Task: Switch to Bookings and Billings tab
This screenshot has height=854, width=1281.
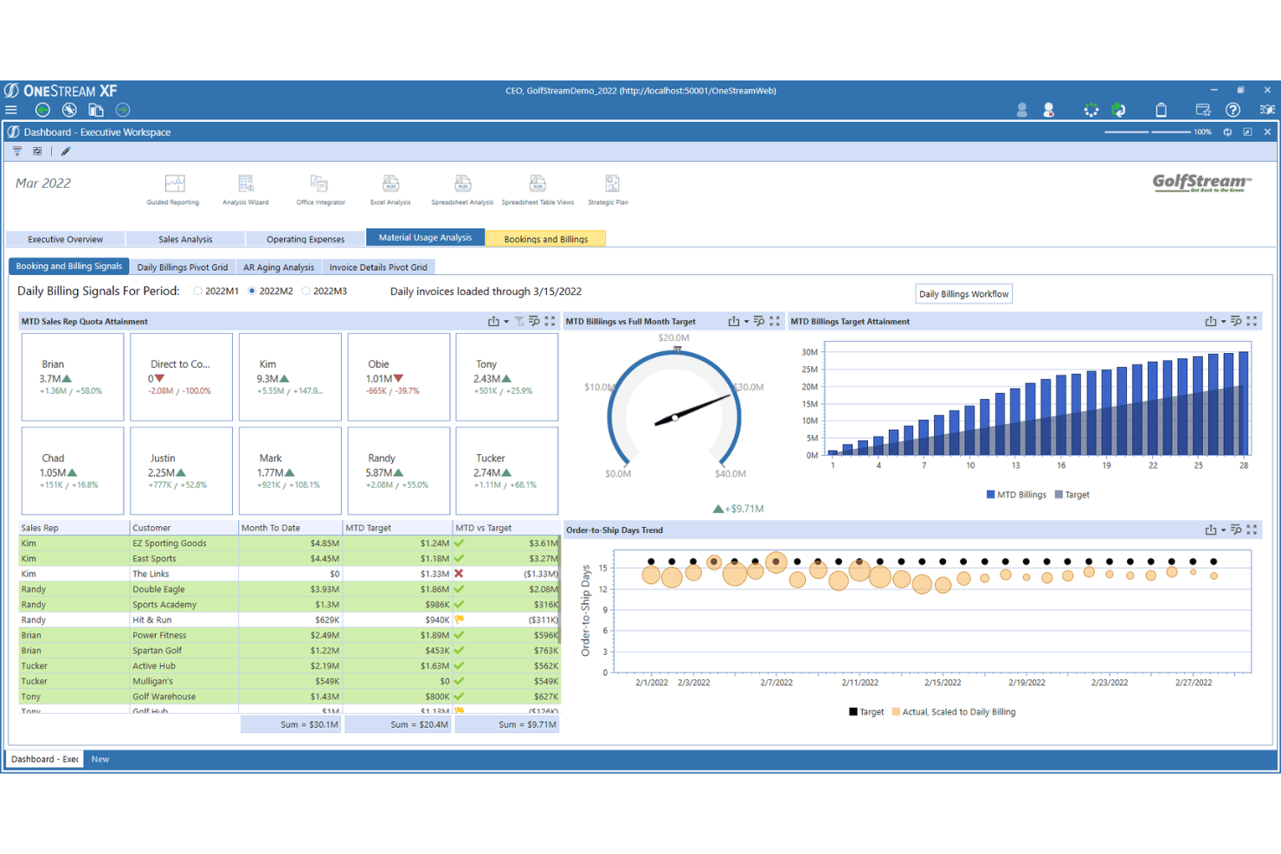Action: pyautogui.click(x=545, y=239)
